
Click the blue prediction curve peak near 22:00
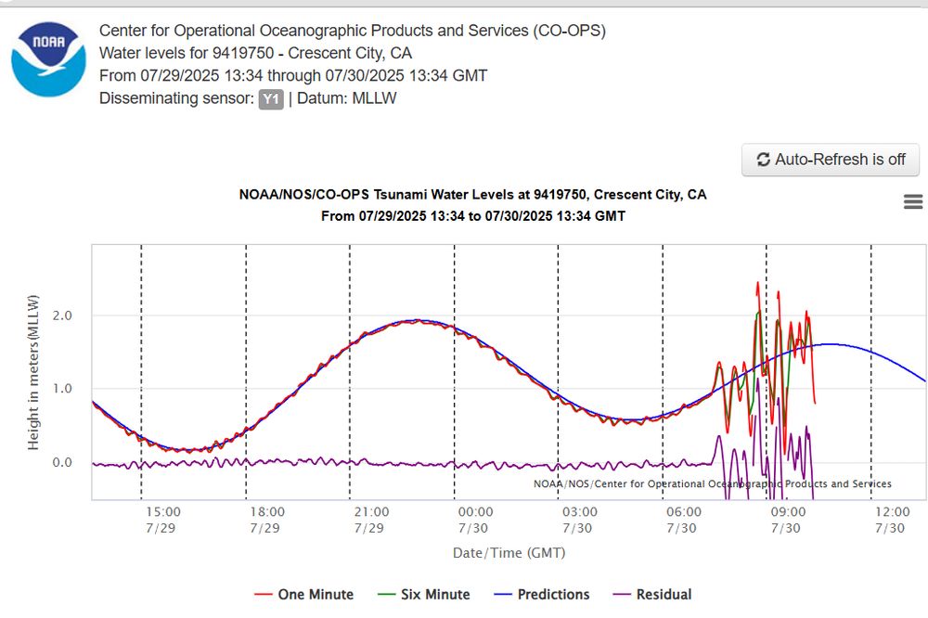click(x=418, y=320)
